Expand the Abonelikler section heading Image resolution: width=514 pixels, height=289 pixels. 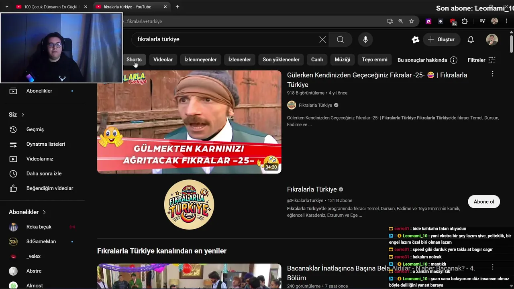point(27,212)
